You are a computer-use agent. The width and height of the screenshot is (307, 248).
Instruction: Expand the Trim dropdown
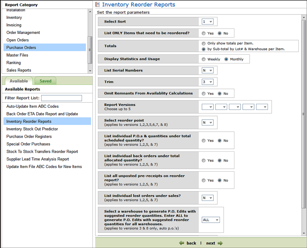point(207,82)
